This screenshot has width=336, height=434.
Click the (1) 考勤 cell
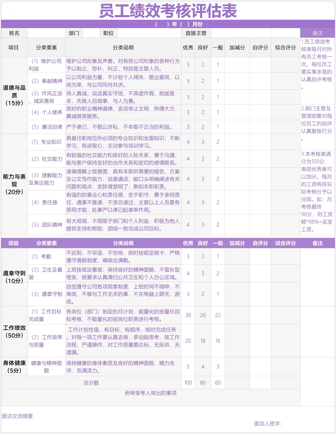47,256
